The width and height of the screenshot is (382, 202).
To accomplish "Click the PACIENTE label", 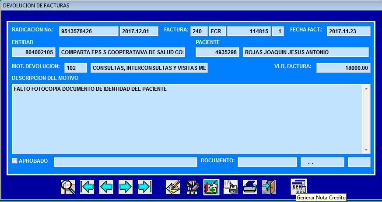I will (207, 42).
